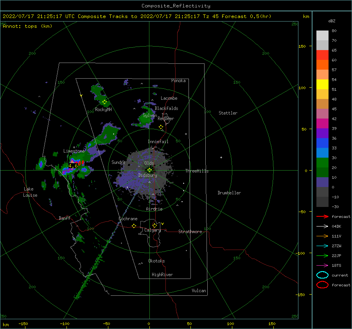Select the Okotoks label
Image resolution: width=352 pixels, height=329 pixels.
[156, 261]
